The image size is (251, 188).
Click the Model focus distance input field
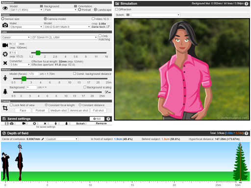(x=34, y=74)
